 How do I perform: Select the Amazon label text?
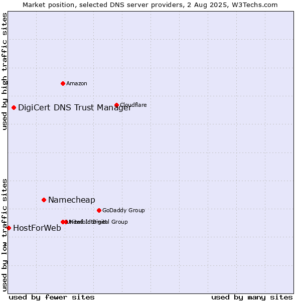click(x=77, y=83)
